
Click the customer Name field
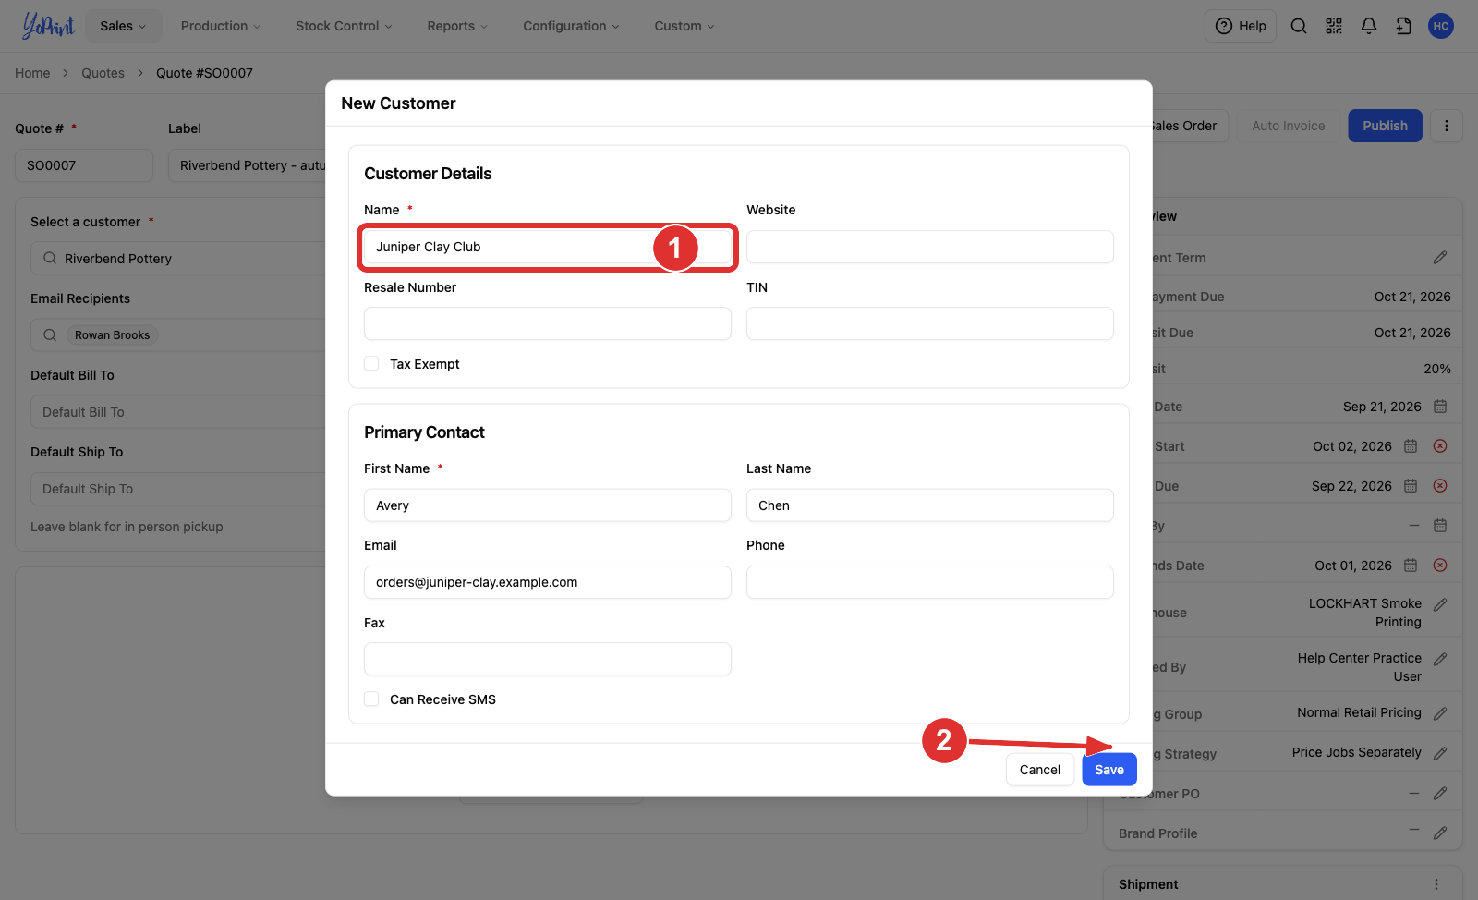point(548,247)
